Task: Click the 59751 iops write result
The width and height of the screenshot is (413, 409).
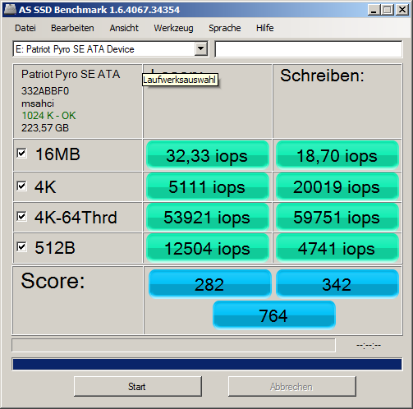Action: (x=337, y=218)
